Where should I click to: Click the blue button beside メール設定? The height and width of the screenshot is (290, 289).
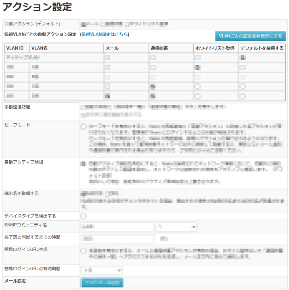point(103,282)
